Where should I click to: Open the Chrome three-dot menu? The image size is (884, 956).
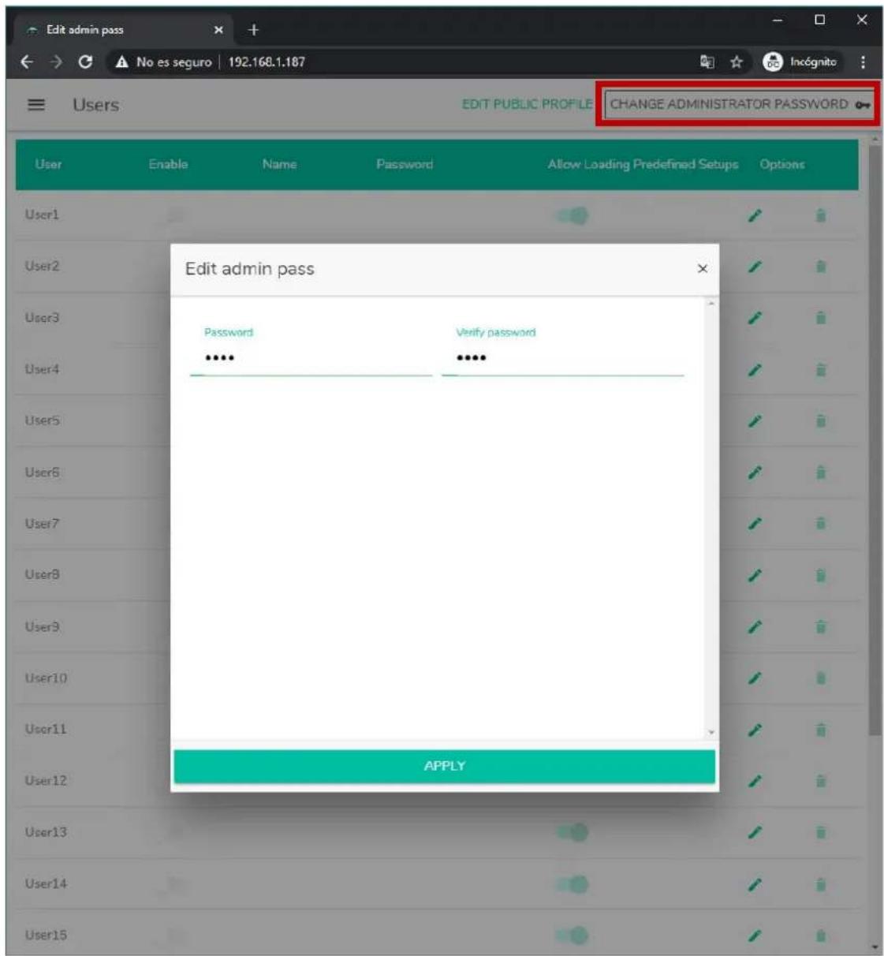(863, 62)
